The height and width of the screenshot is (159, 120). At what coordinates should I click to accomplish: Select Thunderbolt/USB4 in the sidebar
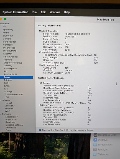[14, 95]
